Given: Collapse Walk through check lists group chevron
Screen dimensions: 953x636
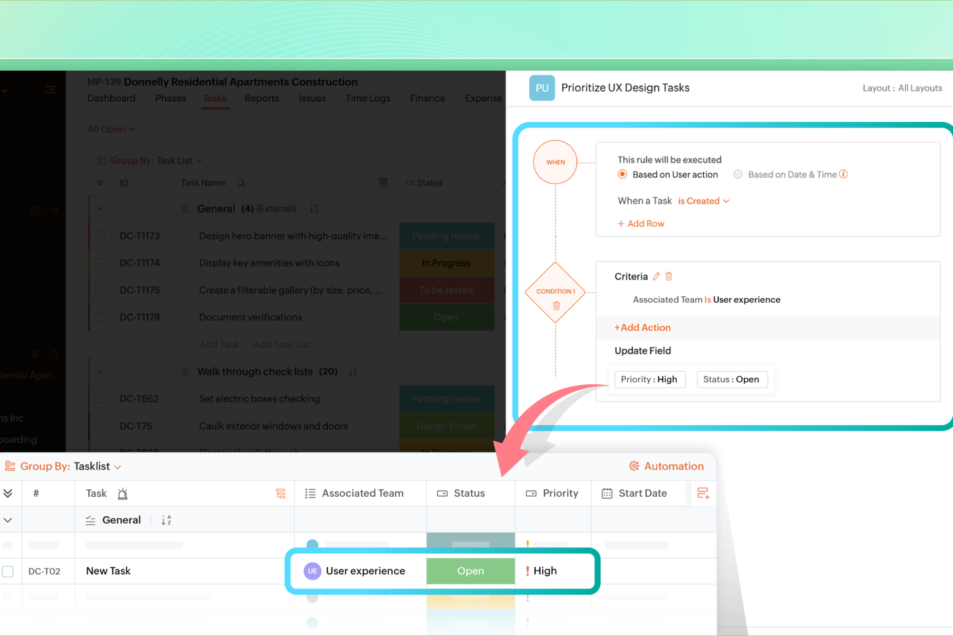Looking at the screenshot, I should coord(100,372).
